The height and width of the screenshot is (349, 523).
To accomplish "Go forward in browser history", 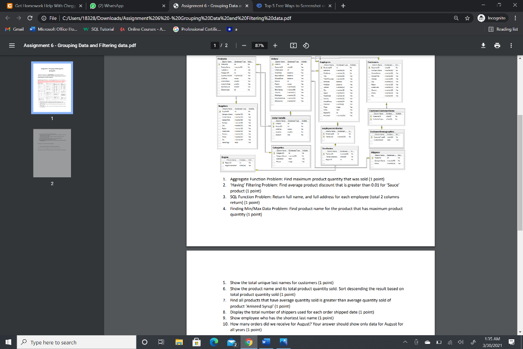I will click(x=19, y=18).
